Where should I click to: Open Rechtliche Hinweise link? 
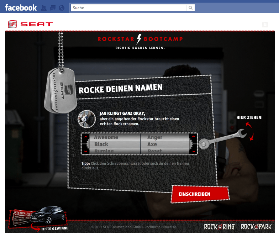(x=160, y=227)
